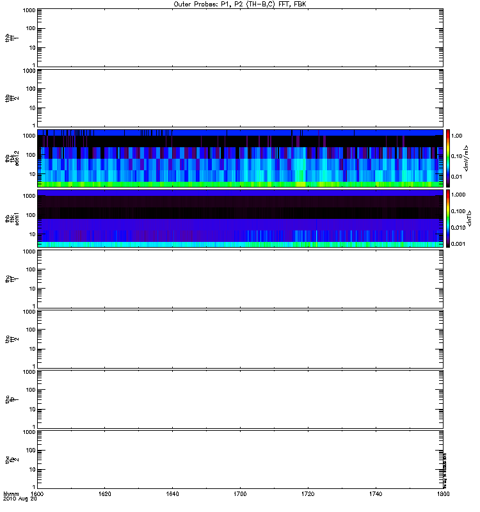
Task: Click the '0.01' value on the mV/m color bar
Action: pyautogui.click(x=457, y=177)
